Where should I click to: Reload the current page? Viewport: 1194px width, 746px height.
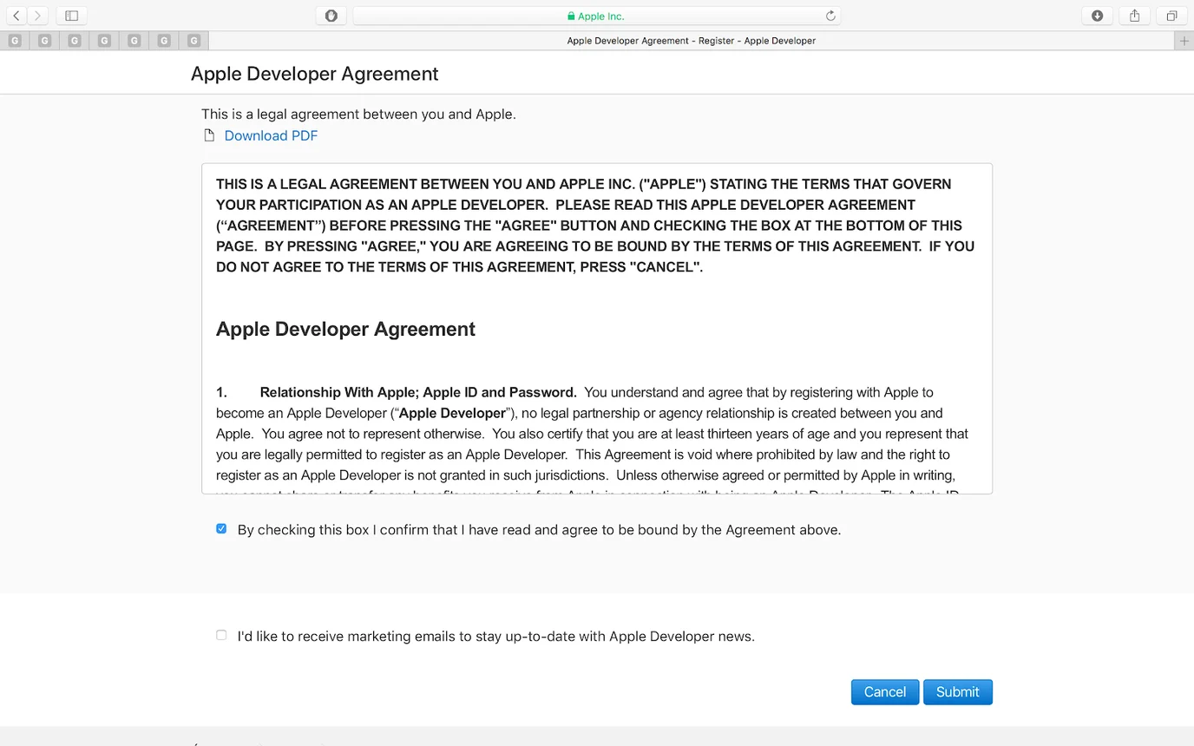click(x=830, y=15)
